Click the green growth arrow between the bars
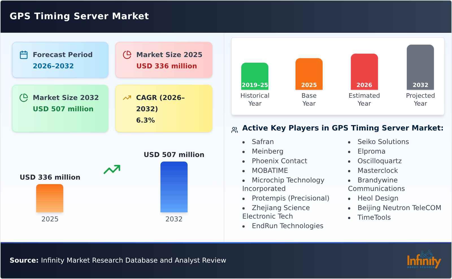Viewport: 452px width, 279px height. pyautogui.click(x=112, y=169)
